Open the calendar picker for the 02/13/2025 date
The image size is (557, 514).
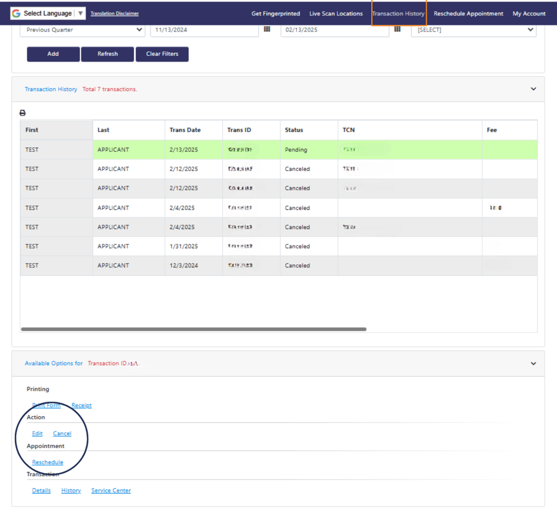[x=397, y=29]
